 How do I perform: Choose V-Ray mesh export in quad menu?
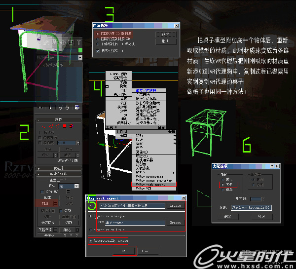(x=153, y=185)
